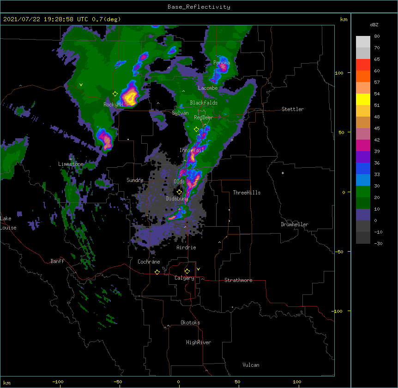This screenshot has height=388, width=398.
Task: Pick the dark orange 57–60 dBZ swatch
Action: (x=363, y=76)
